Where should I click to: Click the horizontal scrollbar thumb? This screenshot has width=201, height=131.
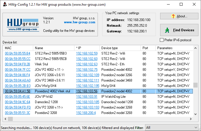click(x=11, y=119)
